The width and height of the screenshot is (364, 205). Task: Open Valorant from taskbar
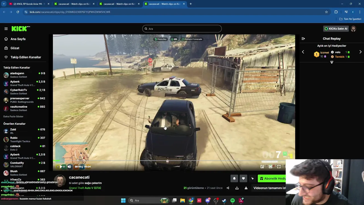coord(199,200)
